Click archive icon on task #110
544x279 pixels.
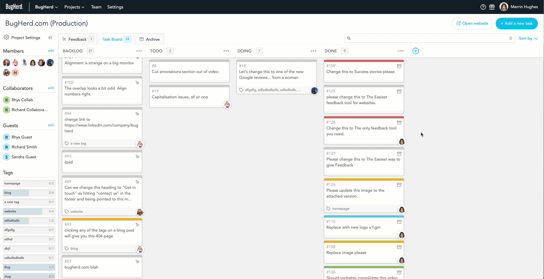[x=399, y=222]
